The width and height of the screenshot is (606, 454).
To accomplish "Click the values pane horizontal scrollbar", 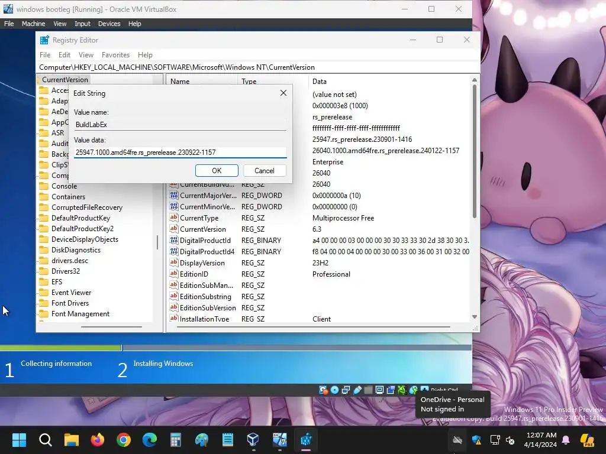I will click(314, 327).
